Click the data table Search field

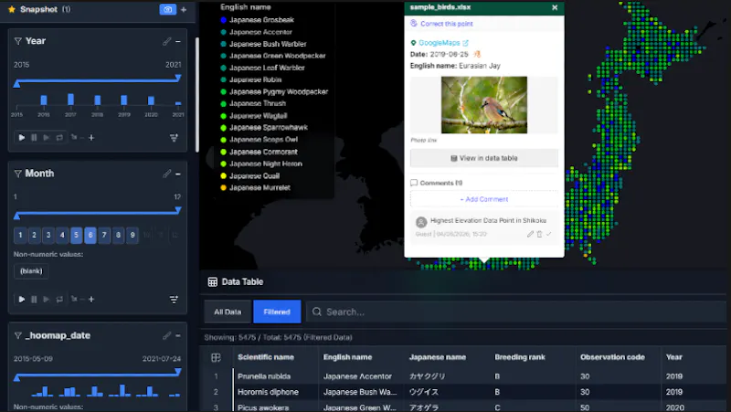pos(516,312)
